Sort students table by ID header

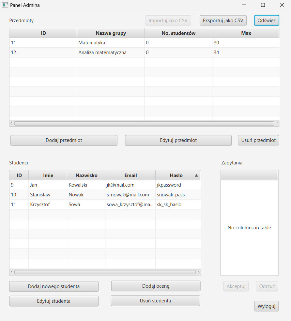[19, 176]
